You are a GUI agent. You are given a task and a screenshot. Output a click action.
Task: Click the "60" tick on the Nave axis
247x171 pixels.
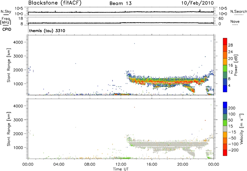point(221,19)
